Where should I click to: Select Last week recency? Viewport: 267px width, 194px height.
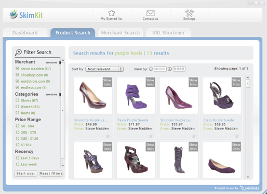[18, 164]
